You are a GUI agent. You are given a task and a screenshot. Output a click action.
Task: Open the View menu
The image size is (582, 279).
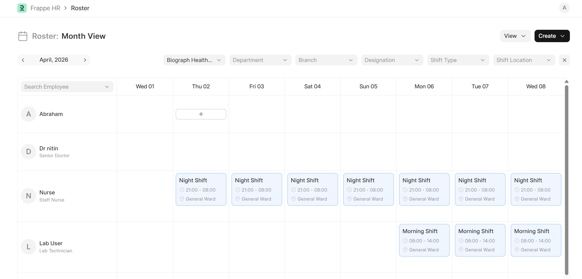click(x=515, y=36)
